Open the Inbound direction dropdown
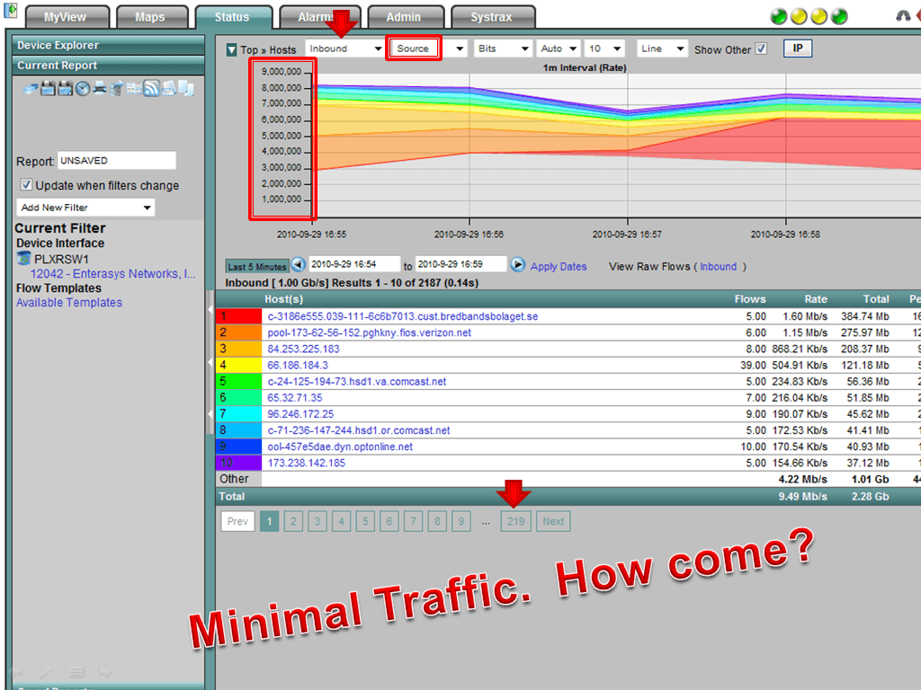This screenshot has width=921, height=690. pyautogui.click(x=344, y=49)
